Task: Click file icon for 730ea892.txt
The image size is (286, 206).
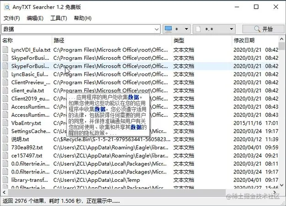Action: [5, 148]
